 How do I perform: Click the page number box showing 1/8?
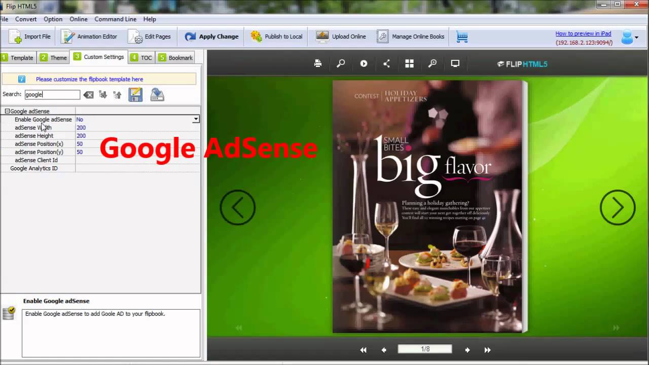click(x=425, y=349)
